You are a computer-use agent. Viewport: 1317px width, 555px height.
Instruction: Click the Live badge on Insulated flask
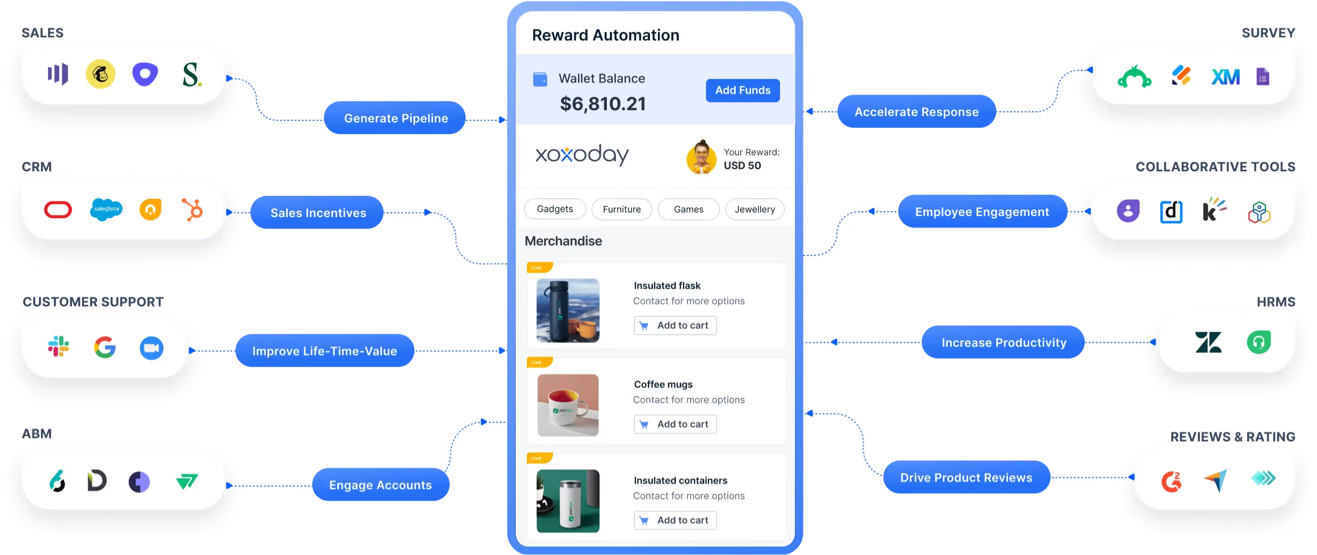(x=539, y=267)
